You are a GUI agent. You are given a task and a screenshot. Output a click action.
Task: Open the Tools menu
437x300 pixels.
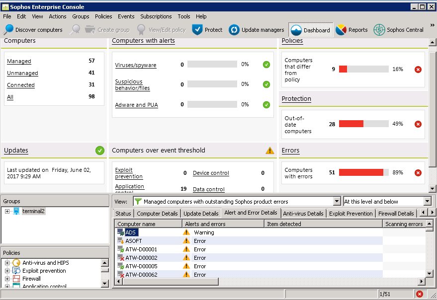tap(183, 16)
